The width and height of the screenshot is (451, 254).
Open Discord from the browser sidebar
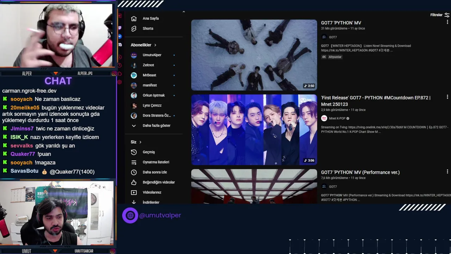(x=120, y=45)
